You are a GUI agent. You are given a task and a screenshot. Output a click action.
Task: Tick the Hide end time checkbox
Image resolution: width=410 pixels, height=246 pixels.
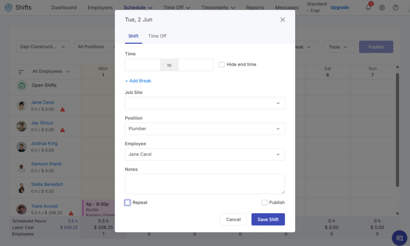click(222, 65)
